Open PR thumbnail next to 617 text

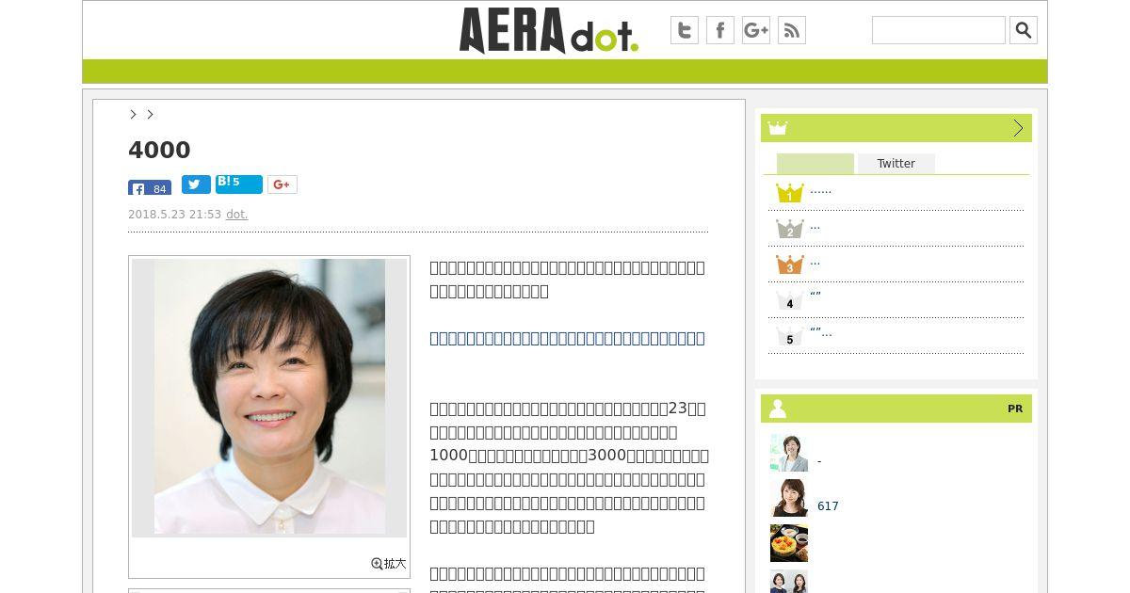(x=789, y=498)
